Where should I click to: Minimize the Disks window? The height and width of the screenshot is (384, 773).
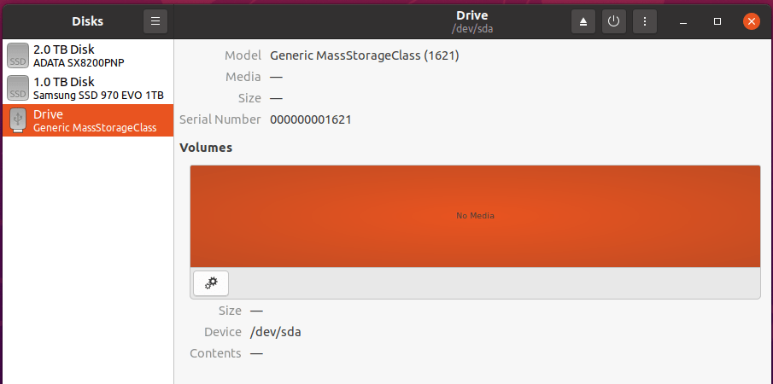[683, 21]
